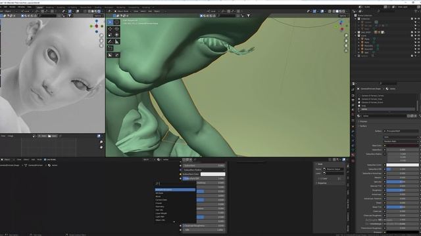Select the Add Cube tool
This screenshot has height=236, width=421.
110,48
